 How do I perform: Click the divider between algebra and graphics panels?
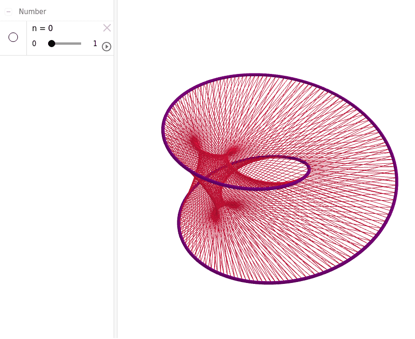coord(116,169)
